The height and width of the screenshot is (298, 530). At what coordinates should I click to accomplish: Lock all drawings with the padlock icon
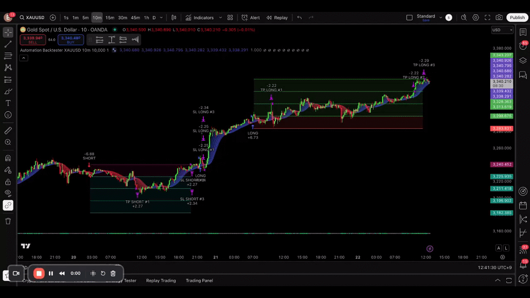pos(7,183)
